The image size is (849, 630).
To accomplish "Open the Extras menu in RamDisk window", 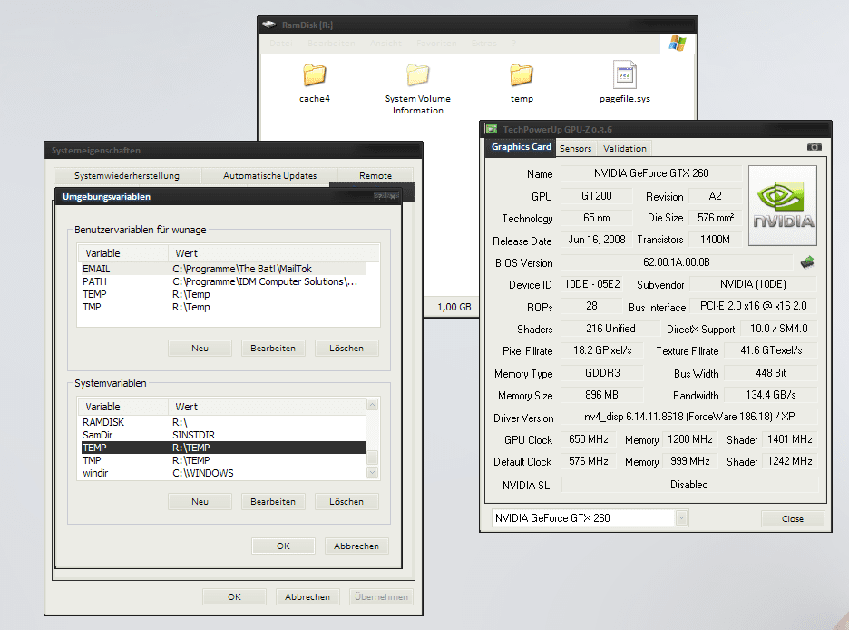I will click(483, 43).
